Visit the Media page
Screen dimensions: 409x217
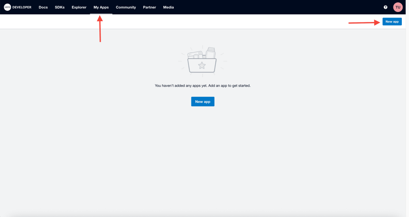click(x=169, y=7)
